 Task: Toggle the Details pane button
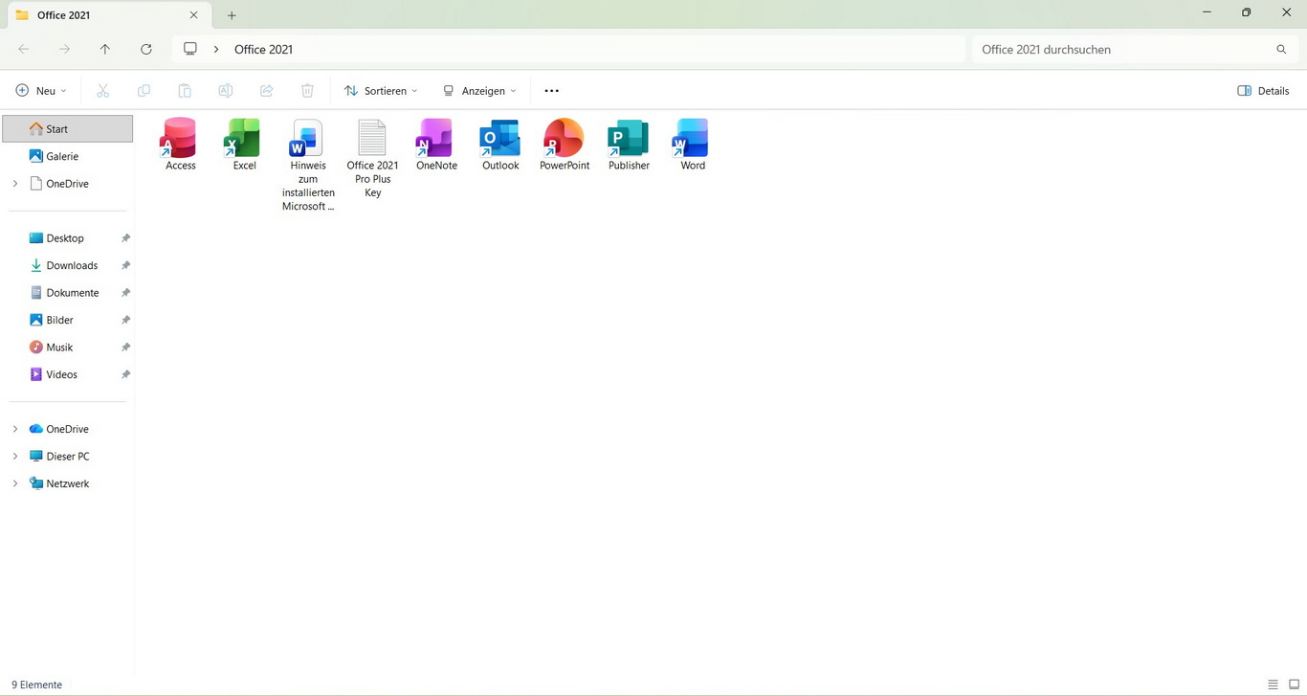pyautogui.click(x=1263, y=91)
